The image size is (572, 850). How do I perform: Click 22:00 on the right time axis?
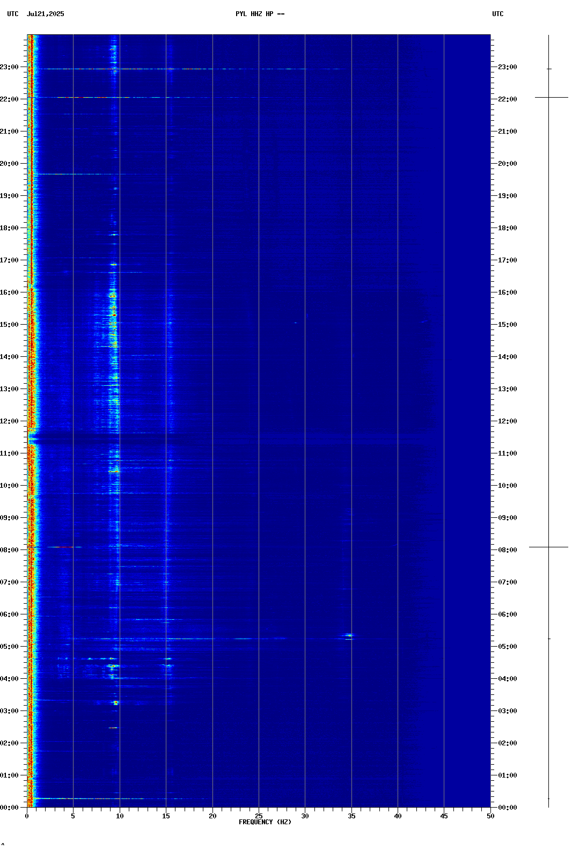(508, 99)
